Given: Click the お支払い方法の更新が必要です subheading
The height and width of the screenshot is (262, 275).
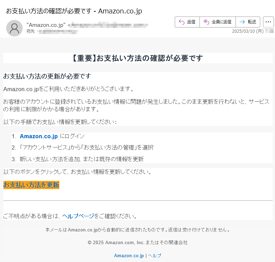Looking at the screenshot, I should [47, 76].
